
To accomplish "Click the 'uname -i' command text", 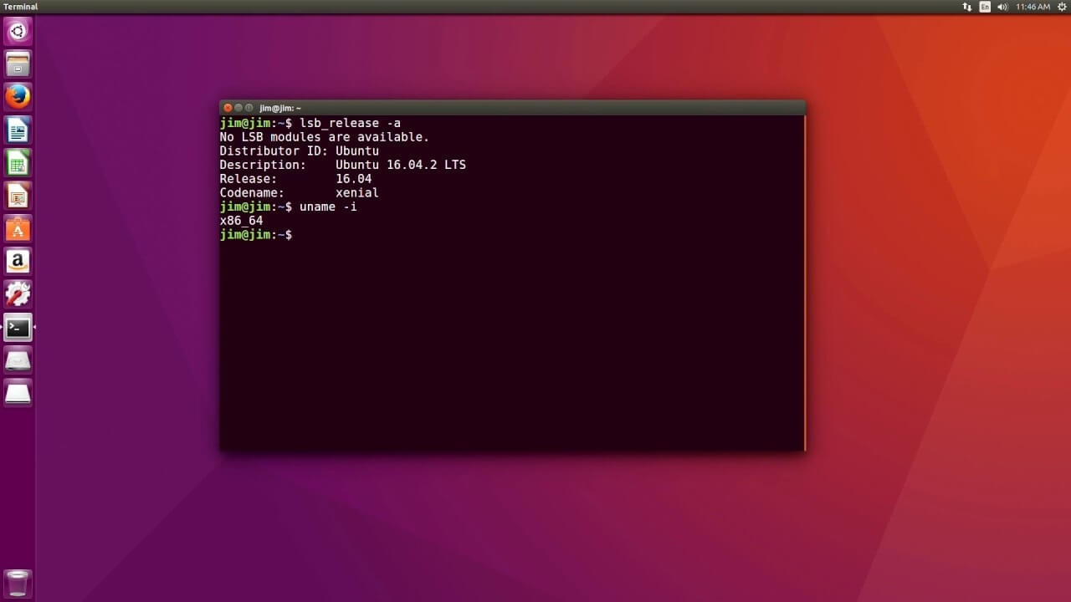I will (x=328, y=207).
